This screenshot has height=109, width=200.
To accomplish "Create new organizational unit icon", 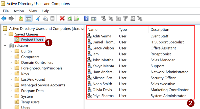I will tap(118, 19).
